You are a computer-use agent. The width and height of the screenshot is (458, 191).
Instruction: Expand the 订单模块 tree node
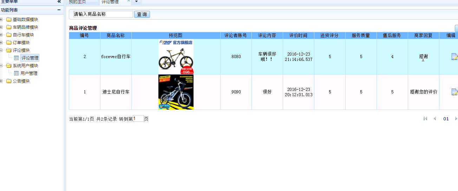(1, 43)
